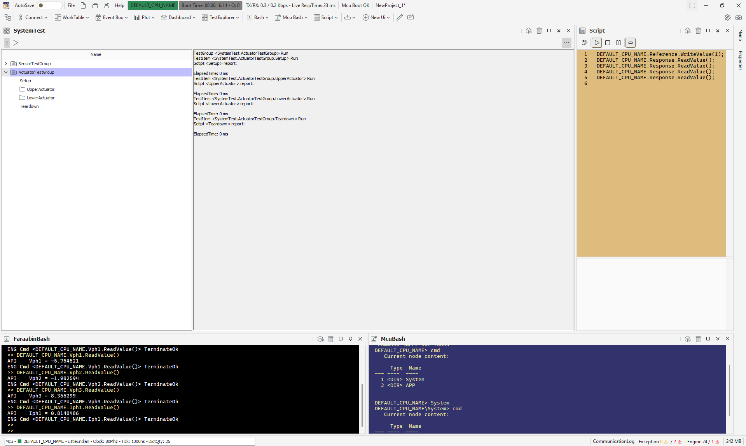Open the Bash dropdown menu
Image resolution: width=746 pixels, height=446 pixels.
[258, 17]
